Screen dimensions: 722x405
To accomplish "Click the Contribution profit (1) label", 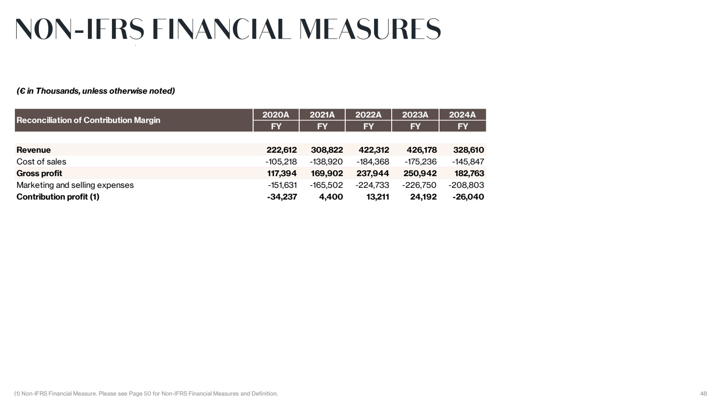I will point(58,197).
